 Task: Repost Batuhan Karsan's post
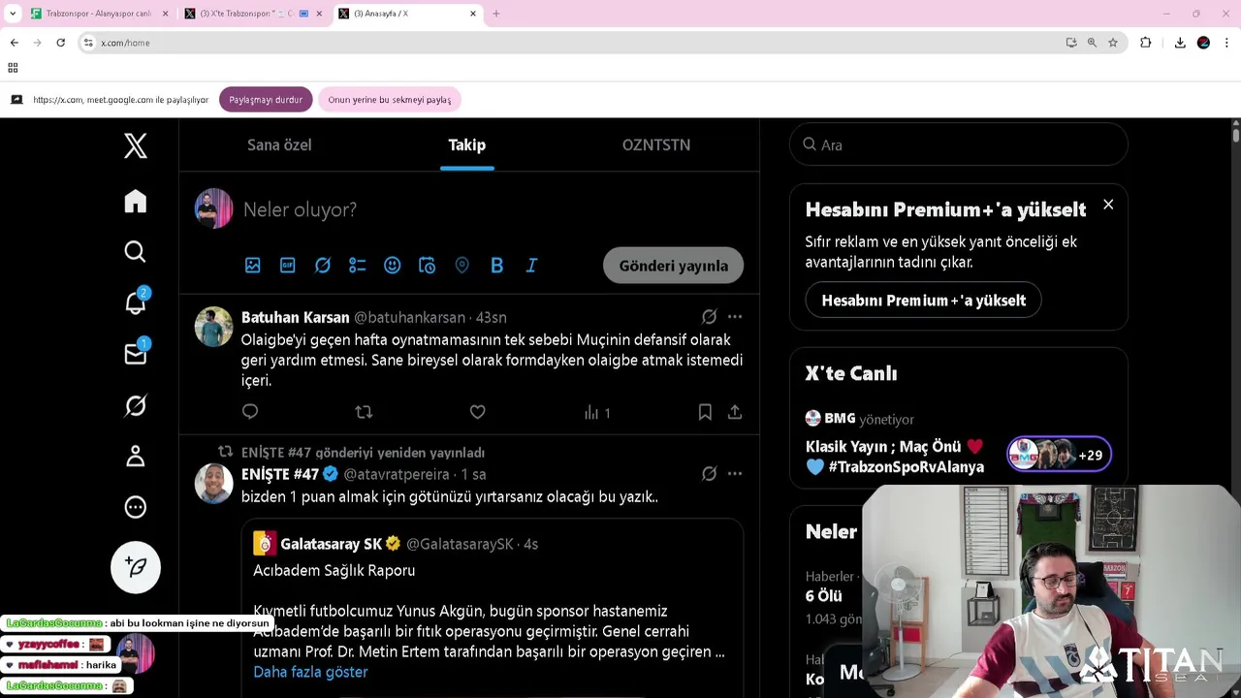(364, 412)
